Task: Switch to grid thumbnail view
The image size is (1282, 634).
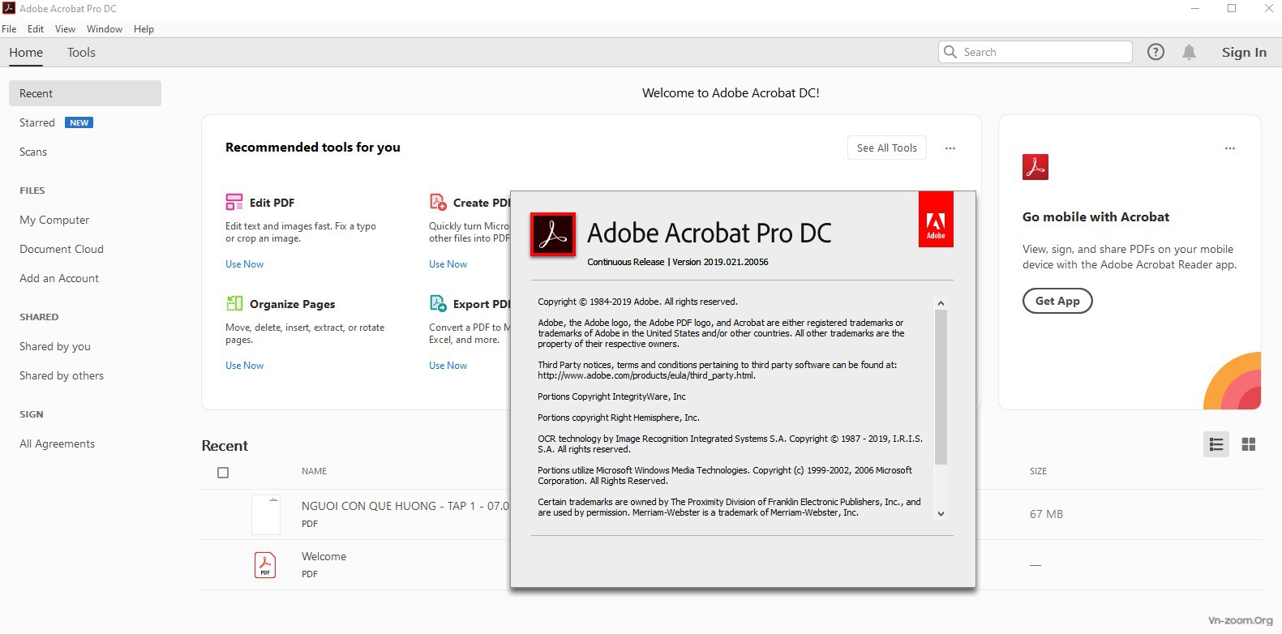Action: click(x=1248, y=444)
